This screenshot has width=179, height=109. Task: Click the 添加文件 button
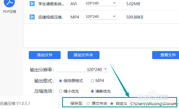click(45, 55)
